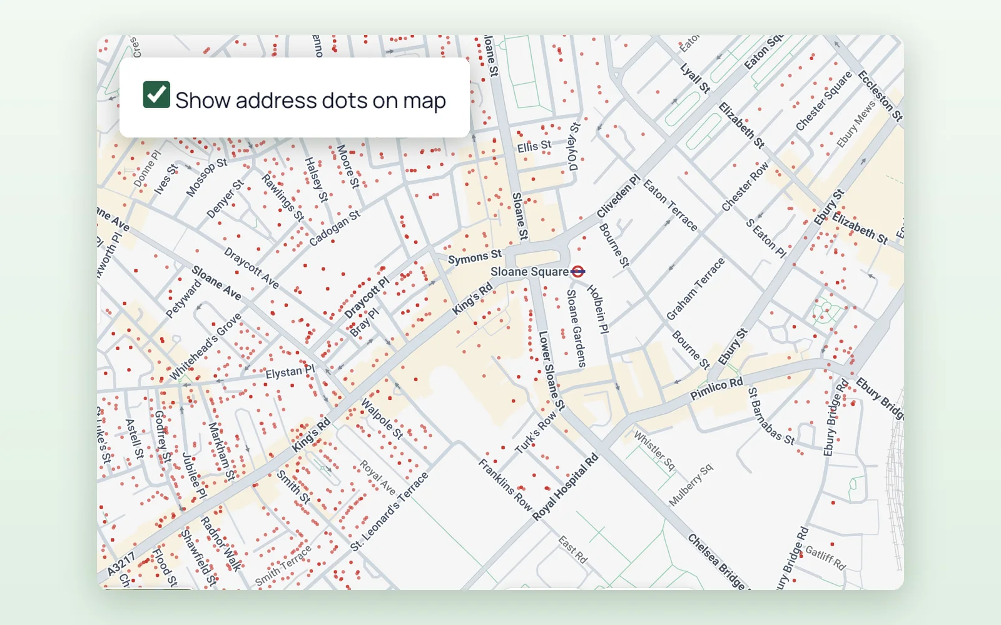Click the 'Whitehead's Grove' street label
The image size is (1001, 625).
click(206, 347)
